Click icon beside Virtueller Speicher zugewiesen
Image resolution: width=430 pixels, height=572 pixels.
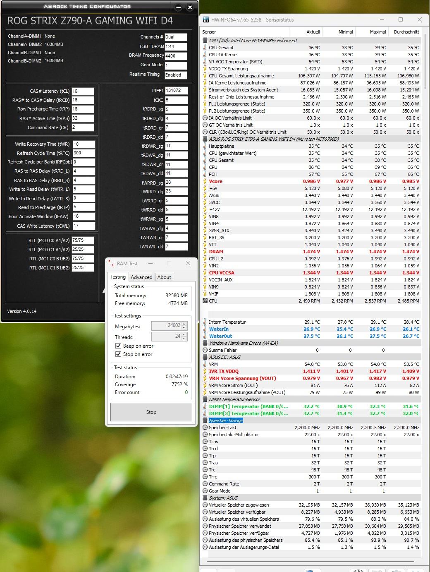[205, 505]
